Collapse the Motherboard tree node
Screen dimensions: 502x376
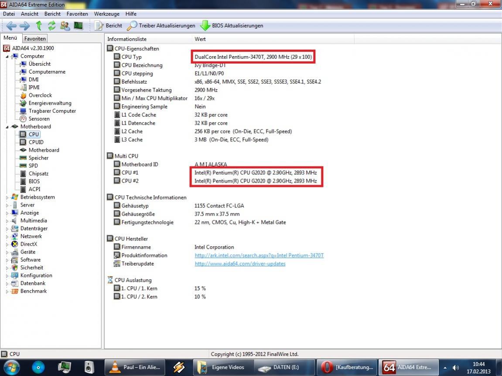[x=7, y=127]
